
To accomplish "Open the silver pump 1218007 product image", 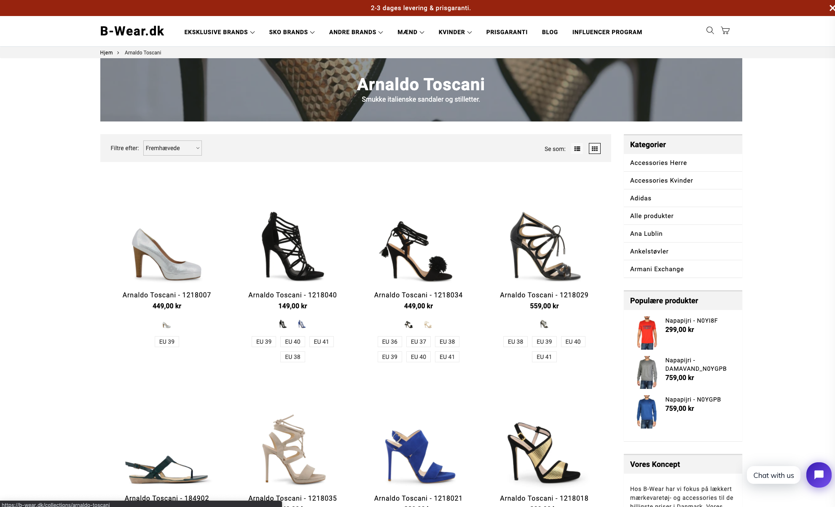I will coord(167,253).
